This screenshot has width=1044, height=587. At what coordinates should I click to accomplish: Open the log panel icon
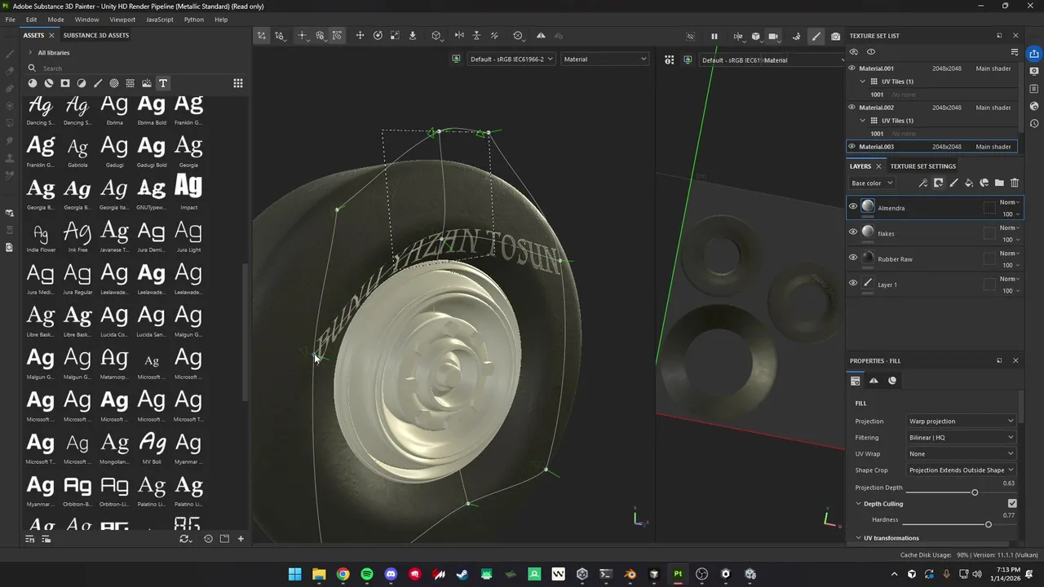pyautogui.click(x=1034, y=89)
